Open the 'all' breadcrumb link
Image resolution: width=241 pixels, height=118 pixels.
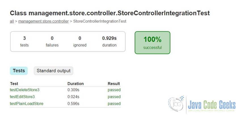click(x=12, y=21)
